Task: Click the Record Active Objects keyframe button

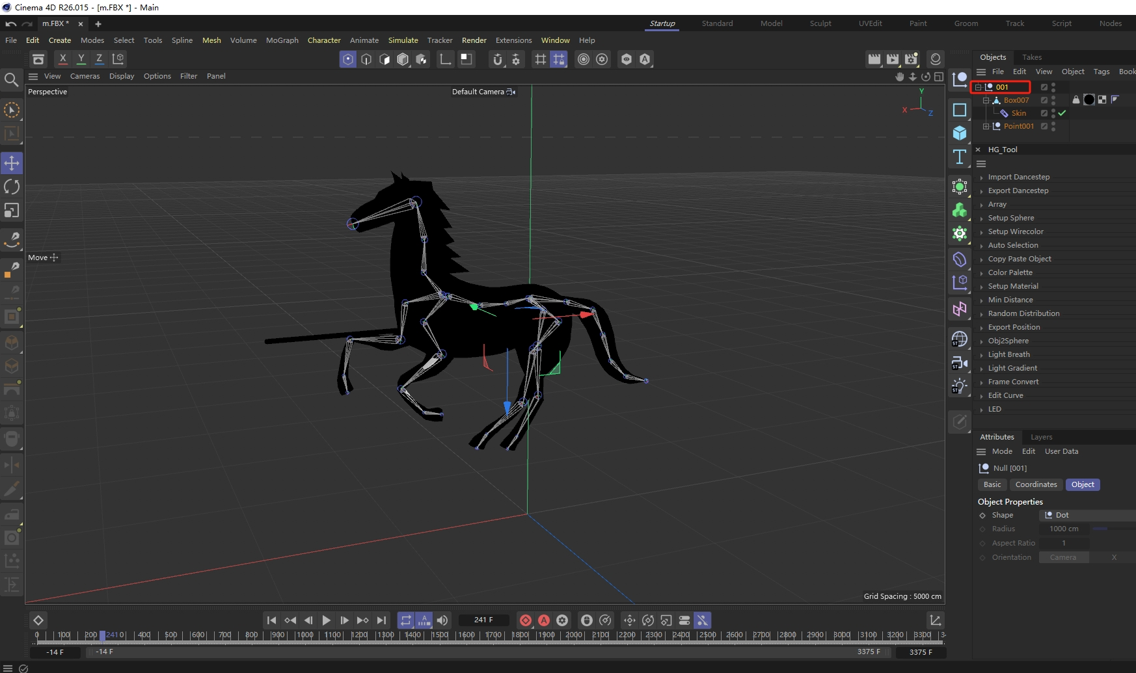Action: tap(526, 620)
